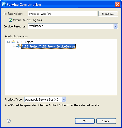Click the WSDL will be generated message
This screenshot has width=122, height=128.
(52, 105)
